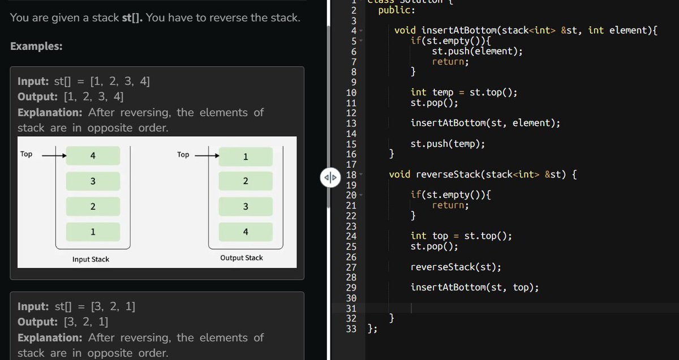This screenshot has width=679, height=360.
Task: Click the box labeled 4 in Input Stack
Action: click(93, 156)
